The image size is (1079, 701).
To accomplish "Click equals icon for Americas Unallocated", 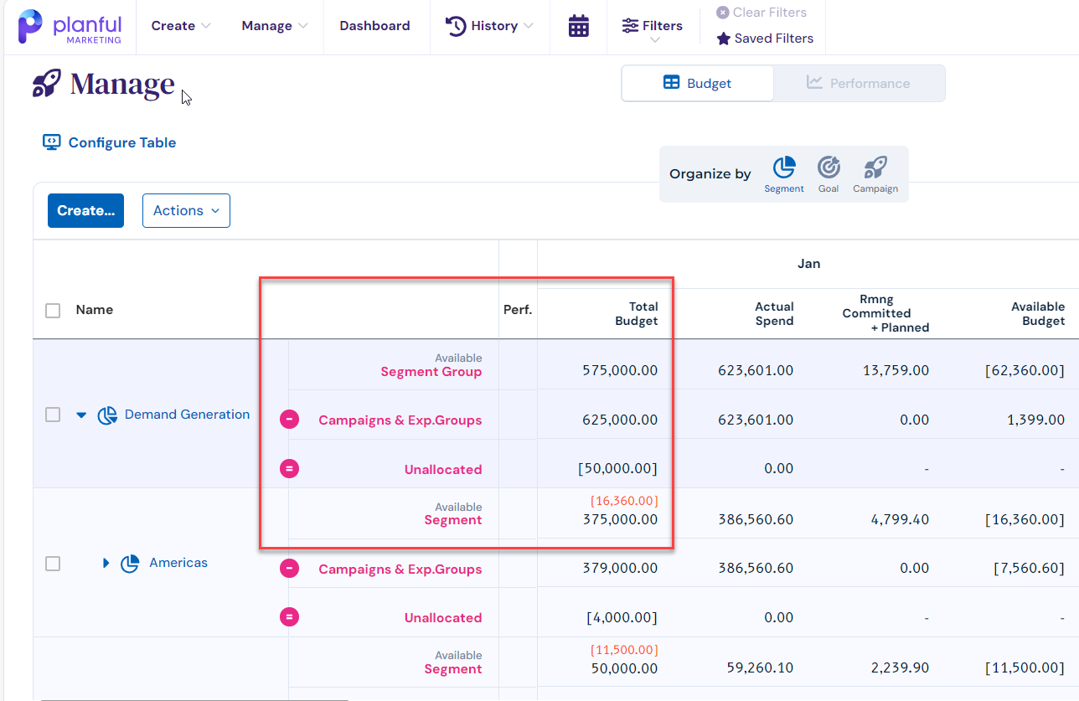I will coord(289,617).
